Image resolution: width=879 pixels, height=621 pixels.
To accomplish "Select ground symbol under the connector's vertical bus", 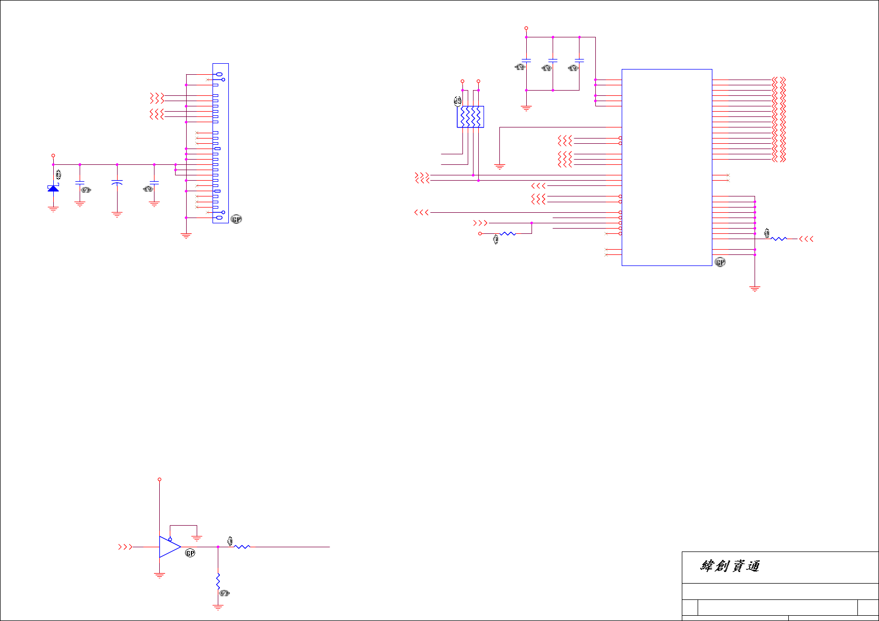I will tap(186, 235).
